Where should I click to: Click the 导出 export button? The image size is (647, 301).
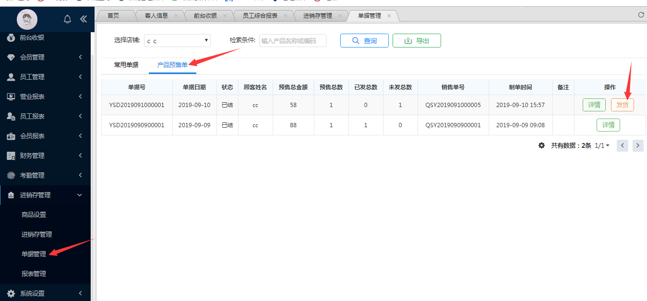(417, 41)
